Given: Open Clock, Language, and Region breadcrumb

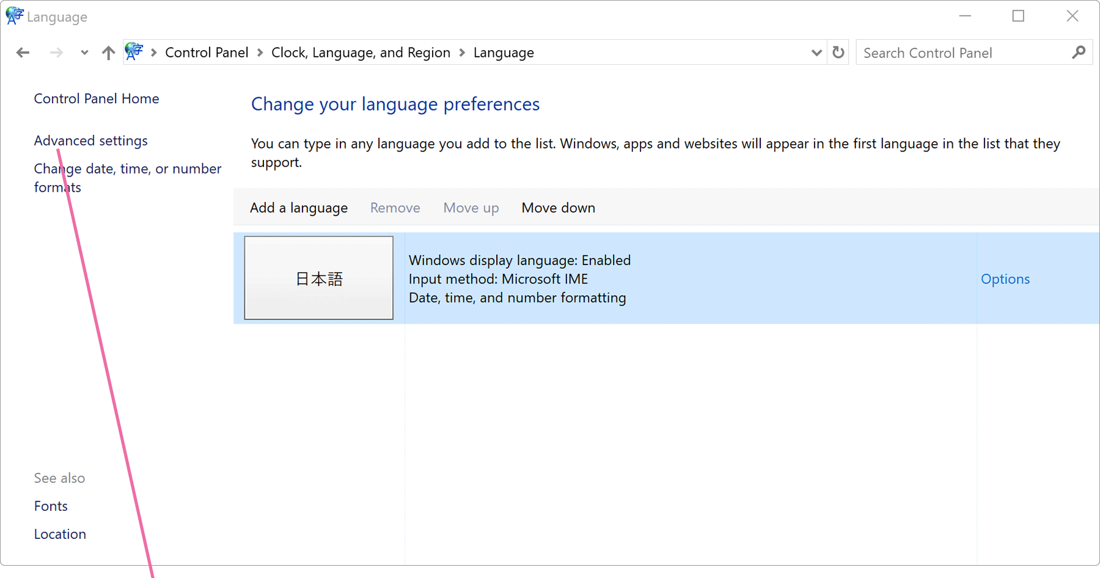Looking at the screenshot, I should 361,53.
